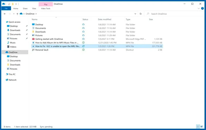Select the Play contextual tab
The image size is (206, 130).
[x=46, y=4]
